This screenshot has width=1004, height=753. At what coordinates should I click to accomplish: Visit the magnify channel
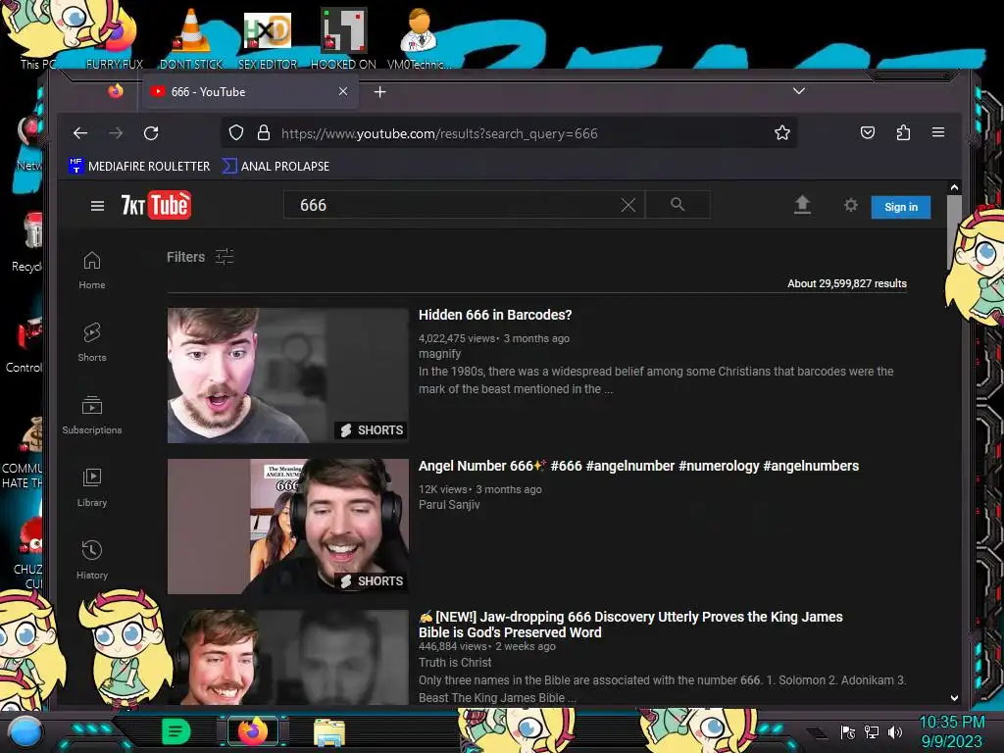coord(439,353)
